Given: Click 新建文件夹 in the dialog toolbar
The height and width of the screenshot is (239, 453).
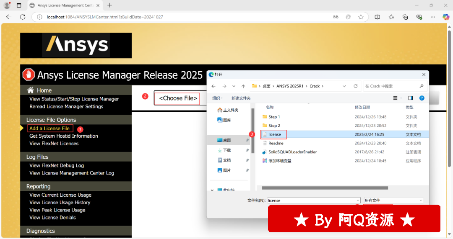Looking at the screenshot, I should click(241, 98).
